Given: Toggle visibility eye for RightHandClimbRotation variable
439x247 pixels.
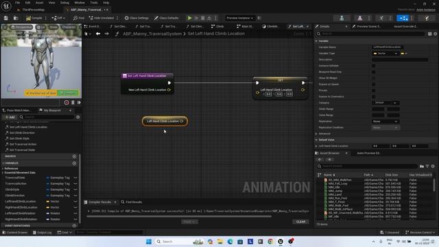Looking at the screenshot, I should (x=75, y=220).
